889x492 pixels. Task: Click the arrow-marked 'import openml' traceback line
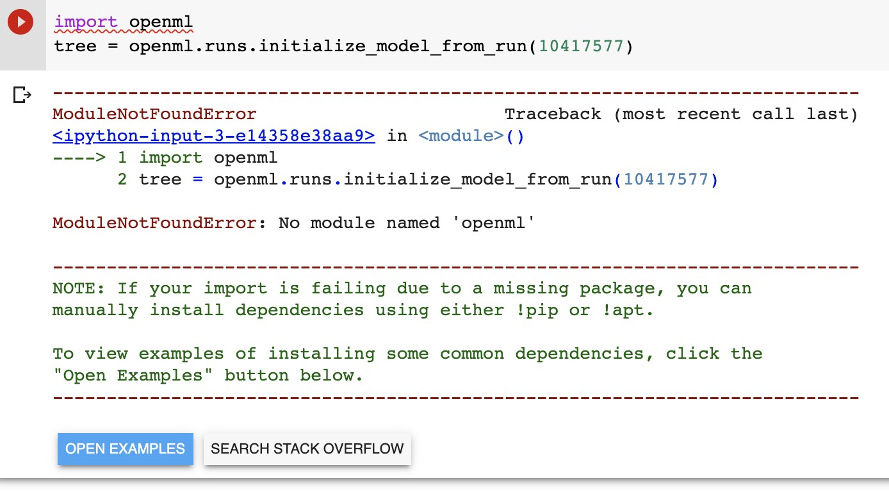(x=165, y=158)
